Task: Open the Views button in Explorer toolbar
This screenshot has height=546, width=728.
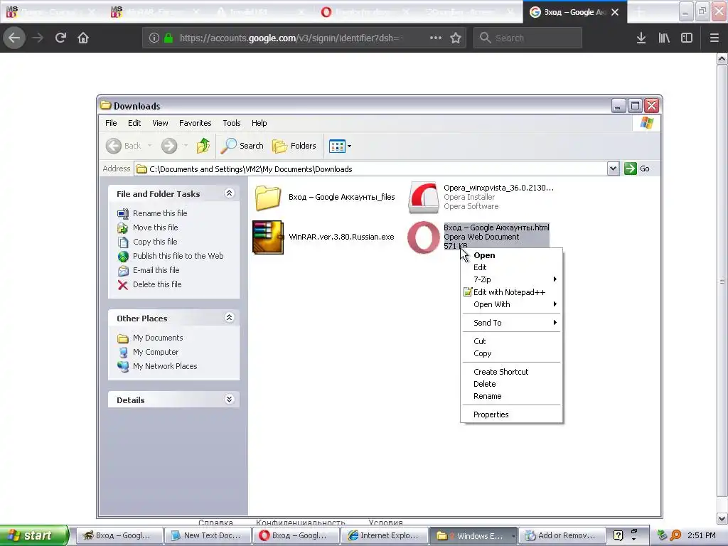Action: point(340,146)
